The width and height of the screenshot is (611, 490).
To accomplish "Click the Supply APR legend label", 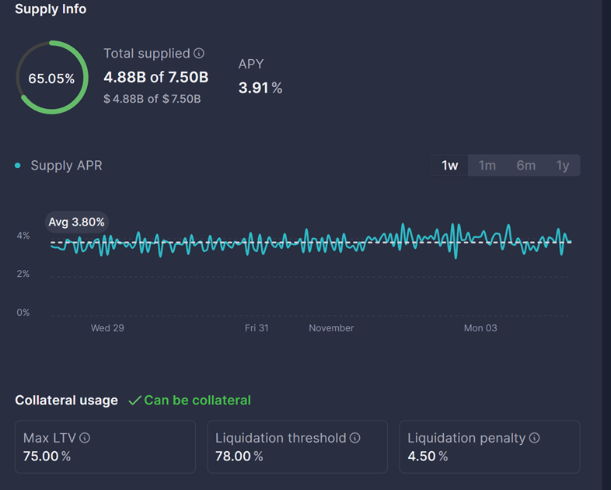I will pyautogui.click(x=66, y=166).
